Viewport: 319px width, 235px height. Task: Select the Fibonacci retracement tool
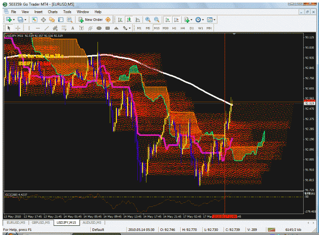(64, 28)
